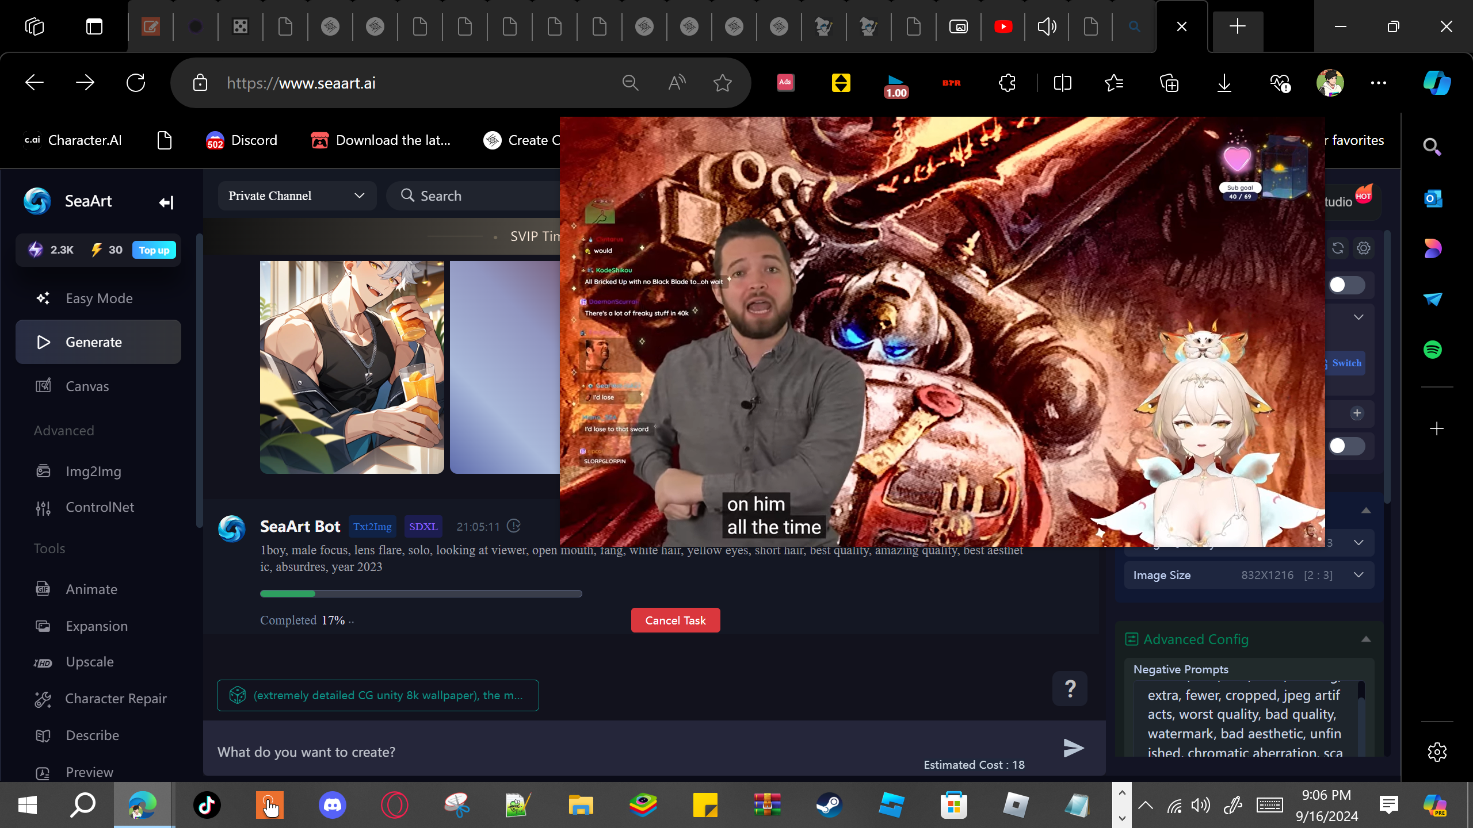Expand the Image Size dropdown

click(x=1358, y=575)
